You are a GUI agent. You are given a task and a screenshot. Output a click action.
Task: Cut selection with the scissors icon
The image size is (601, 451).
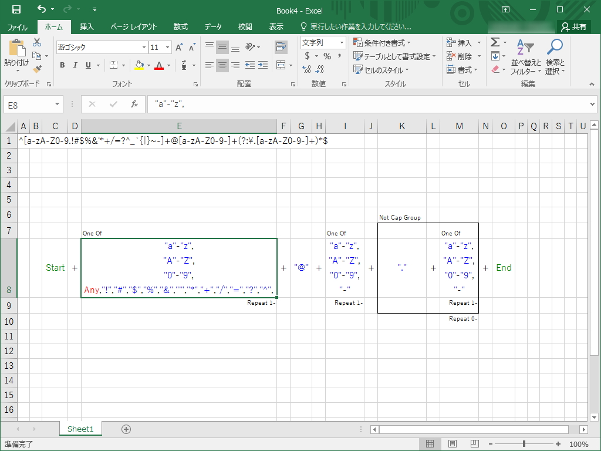pos(37,42)
